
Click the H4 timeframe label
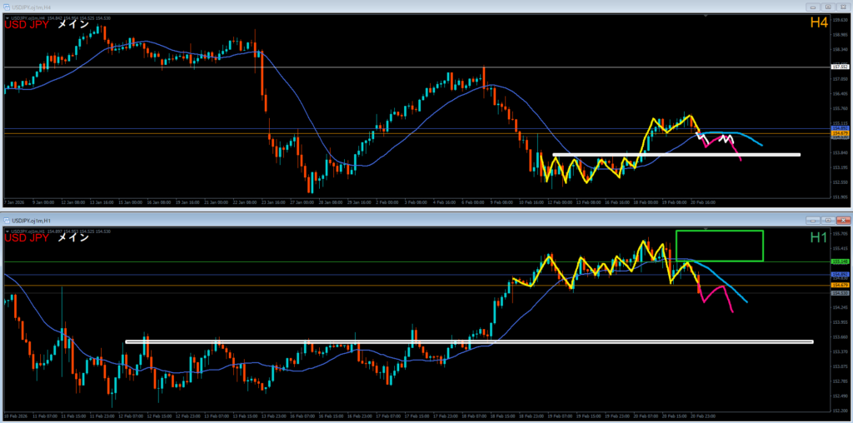tap(818, 22)
